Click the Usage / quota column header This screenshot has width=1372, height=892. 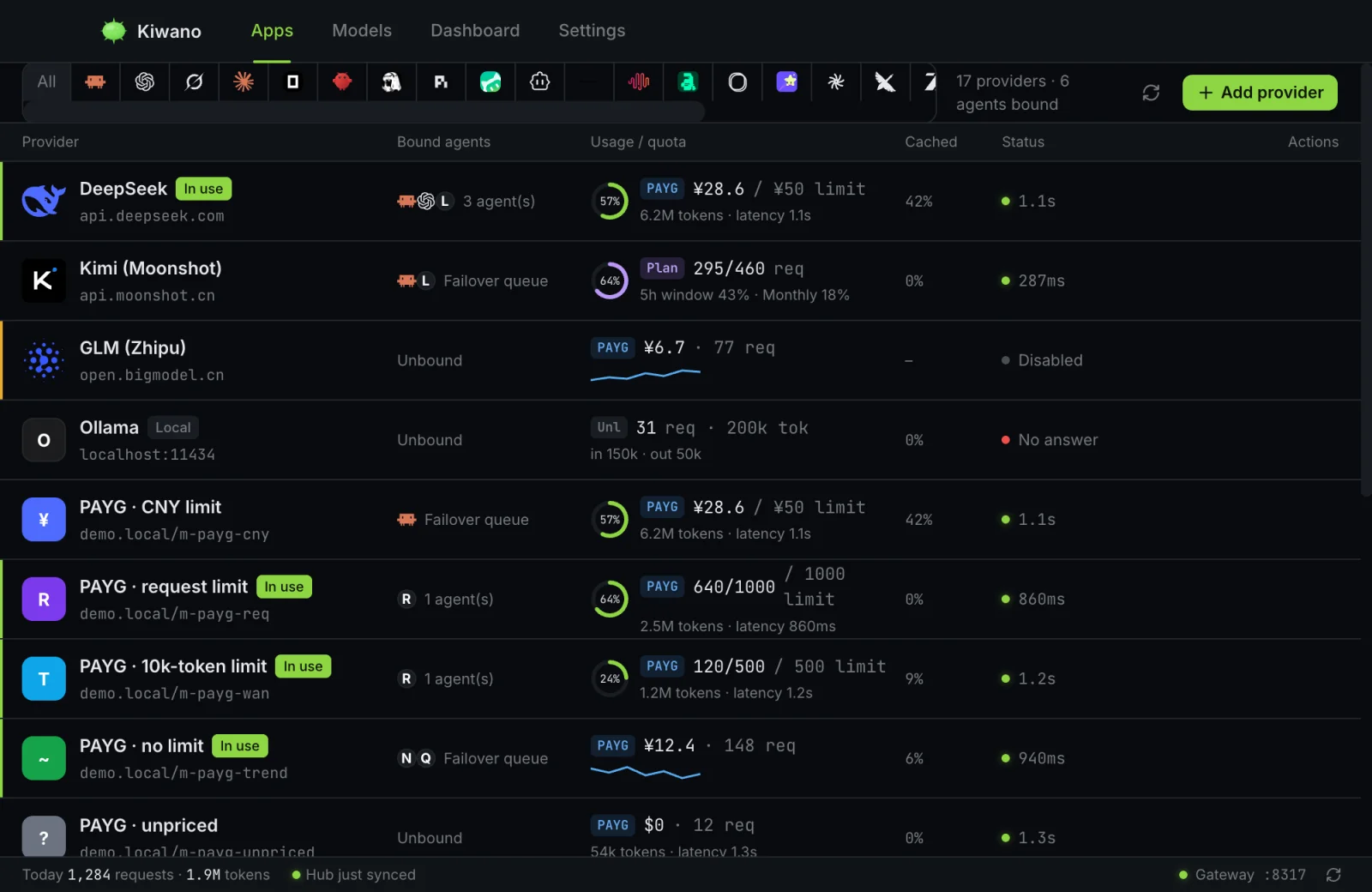[638, 142]
